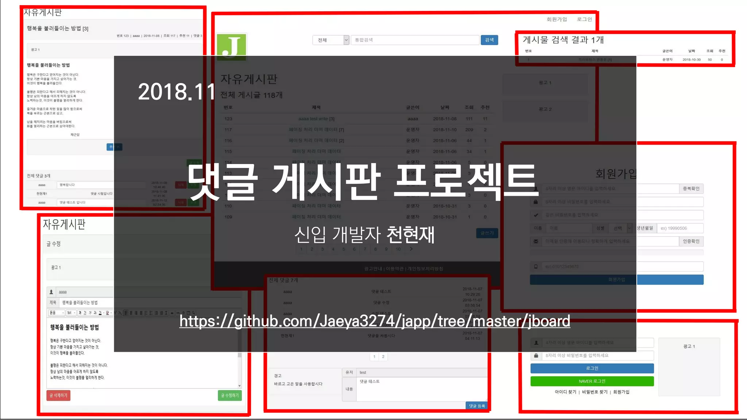
Task: Click 아이디 찾기 link
Action: pos(565,392)
